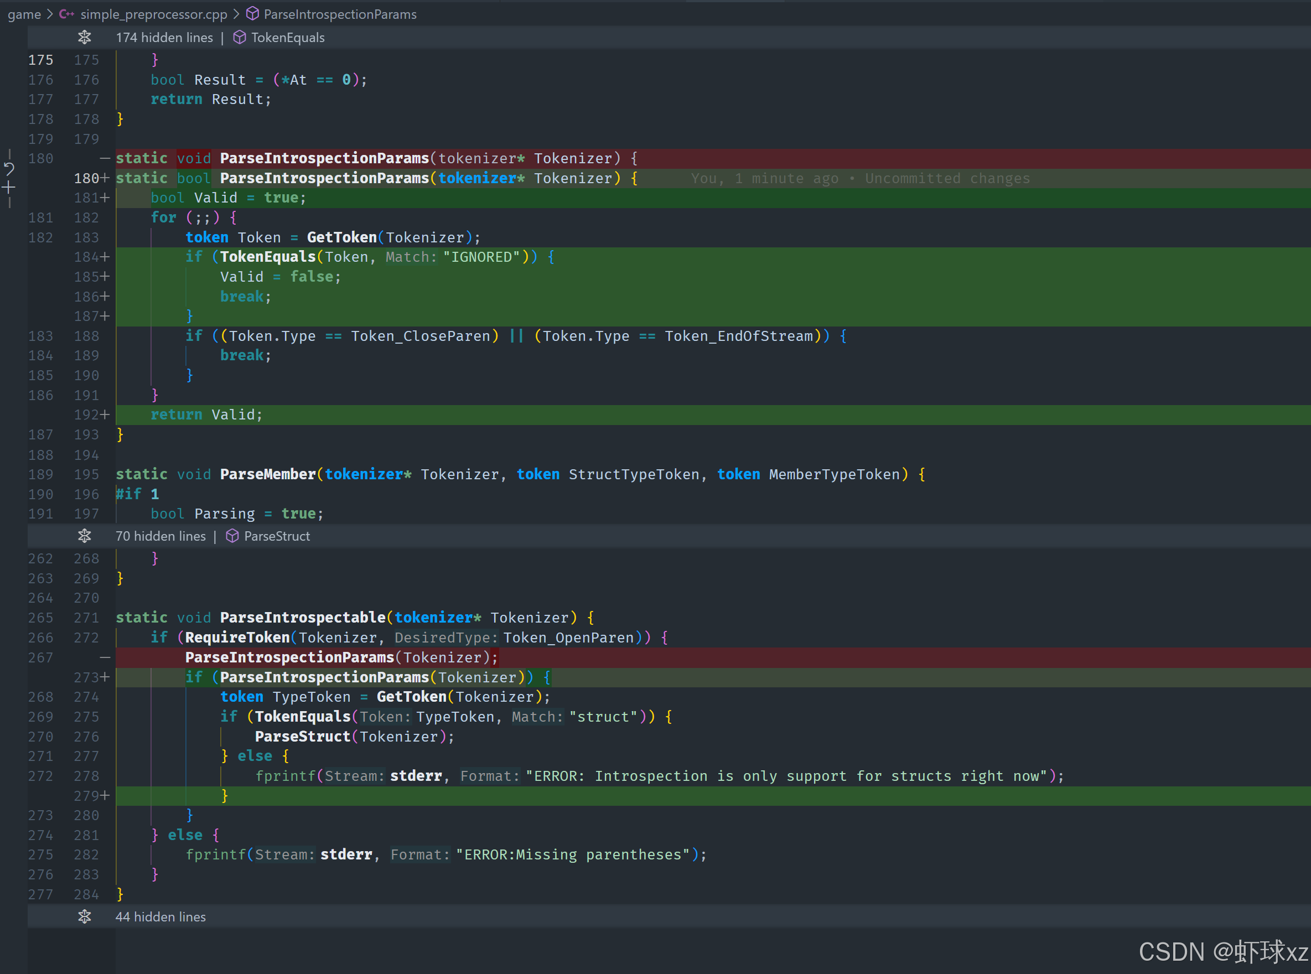The image size is (1311, 974).
Task: Click the 'Uncommitted changes' blame annotation
Action: [947, 179]
